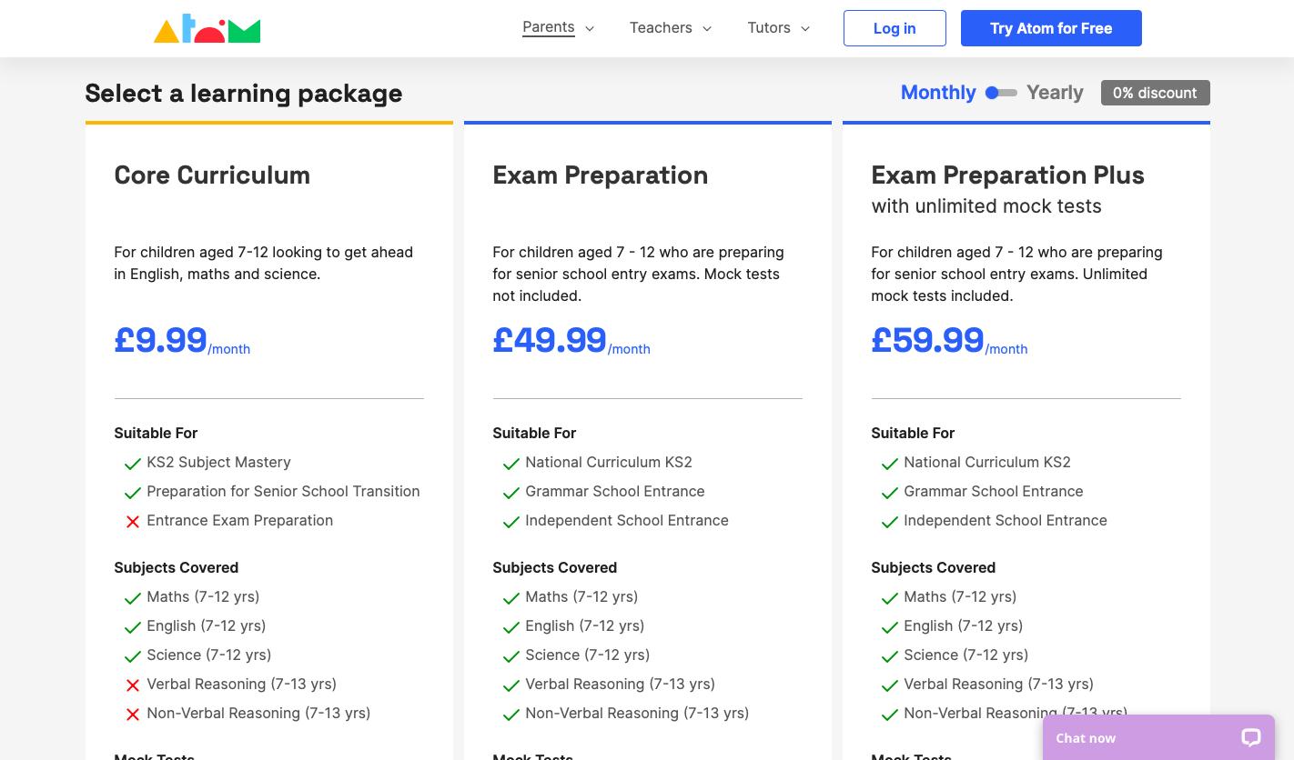Select the Exam Preparation Plus package heading
Screen dimensions: 1294x760
(1007, 175)
